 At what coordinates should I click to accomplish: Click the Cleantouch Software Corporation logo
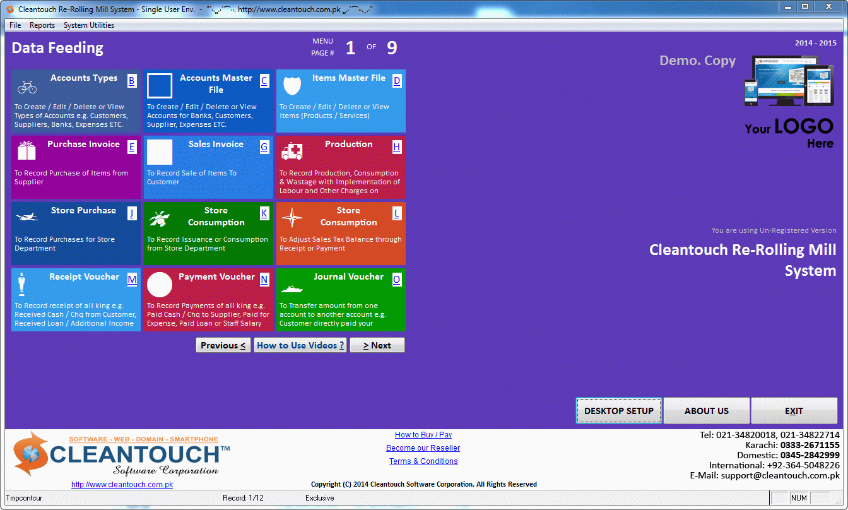(122, 454)
